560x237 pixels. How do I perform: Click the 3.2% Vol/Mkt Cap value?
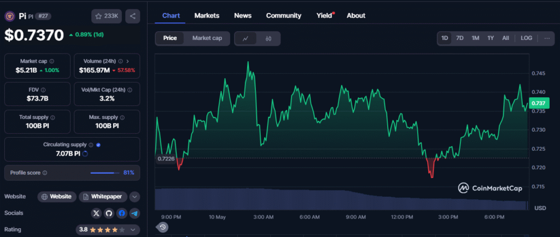coord(107,98)
